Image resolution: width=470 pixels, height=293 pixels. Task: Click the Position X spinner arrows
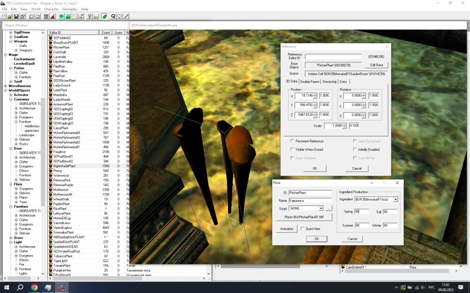click(x=315, y=96)
